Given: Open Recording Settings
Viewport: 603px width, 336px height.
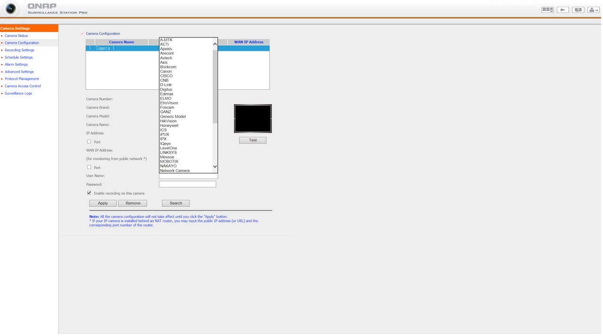Looking at the screenshot, I should (x=19, y=50).
